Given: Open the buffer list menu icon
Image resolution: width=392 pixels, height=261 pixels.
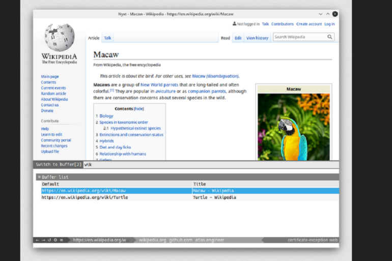Looking at the screenshot, I should pyautogui.click(x=62, y=240).
